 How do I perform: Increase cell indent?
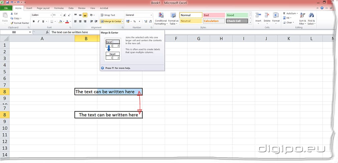coord(96,21)
